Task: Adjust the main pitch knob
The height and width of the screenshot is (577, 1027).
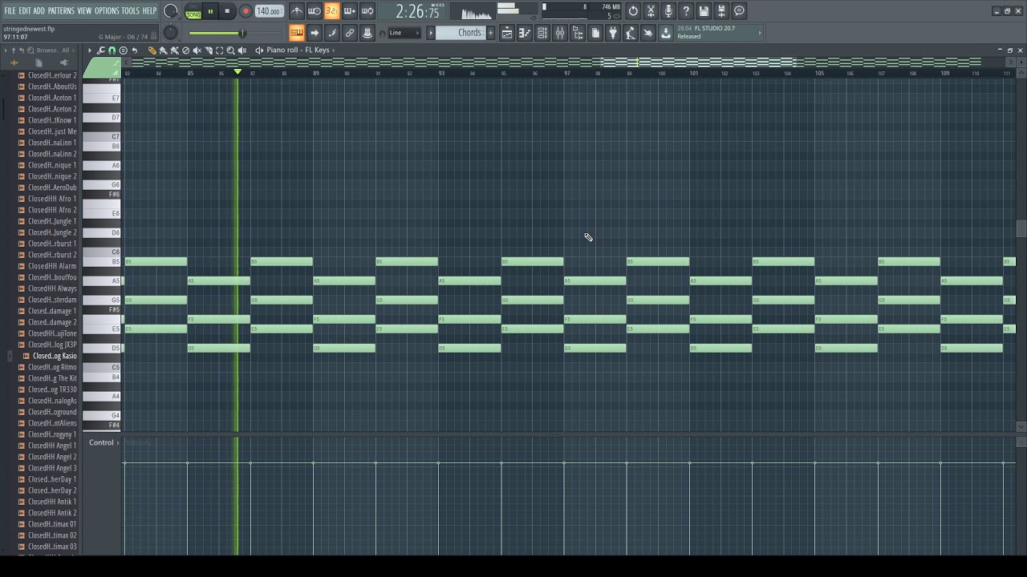Action: pos(170,33)
